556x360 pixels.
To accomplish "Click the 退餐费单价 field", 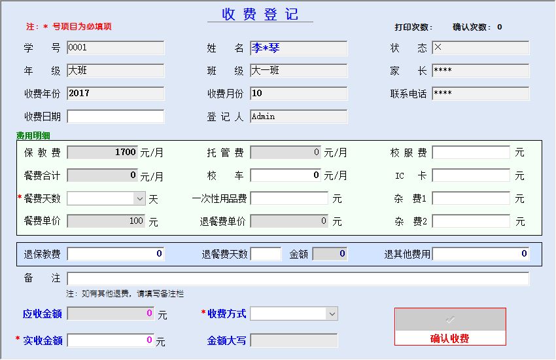I will tap(289, 221).
